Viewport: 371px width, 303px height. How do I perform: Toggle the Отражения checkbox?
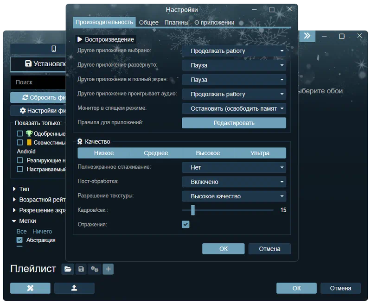click(x=185, y=225)
